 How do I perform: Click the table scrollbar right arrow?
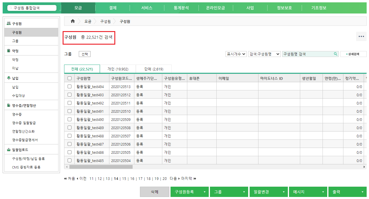pyautogui.click(x=364, y=167)
